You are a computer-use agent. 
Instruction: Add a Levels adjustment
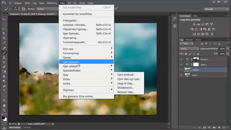[x=199, y=24]
